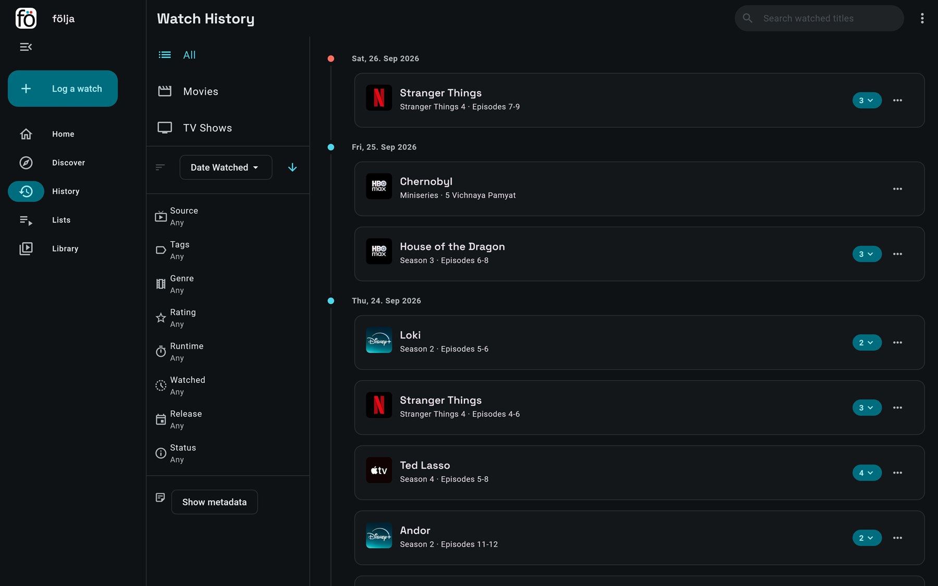Screen dimensions: 938x586
Task: Open the Status filter
Action: 228,453
